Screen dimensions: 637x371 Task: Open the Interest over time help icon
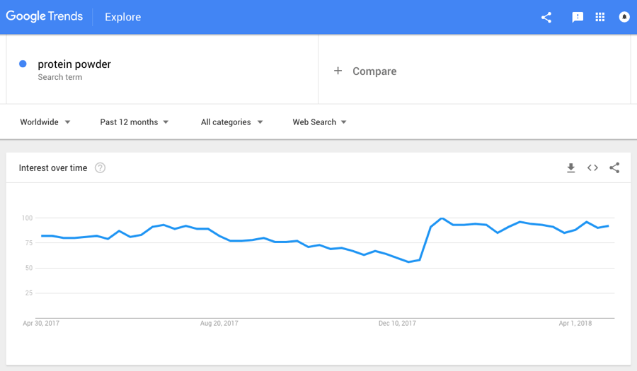[x=101, y=168]
